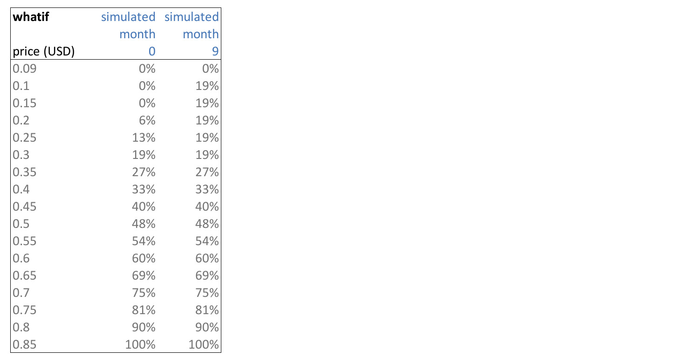
Task: Select the 0.7 price cell
Action: (x=21, y=293)
